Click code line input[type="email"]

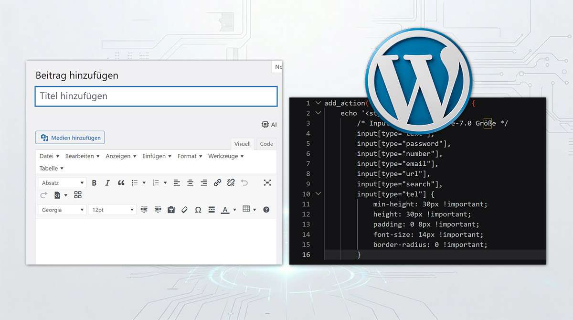point(398,164)
